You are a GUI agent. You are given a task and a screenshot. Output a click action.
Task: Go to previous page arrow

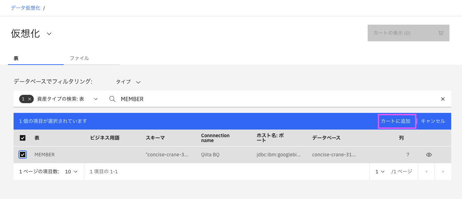tap(426, 172)
